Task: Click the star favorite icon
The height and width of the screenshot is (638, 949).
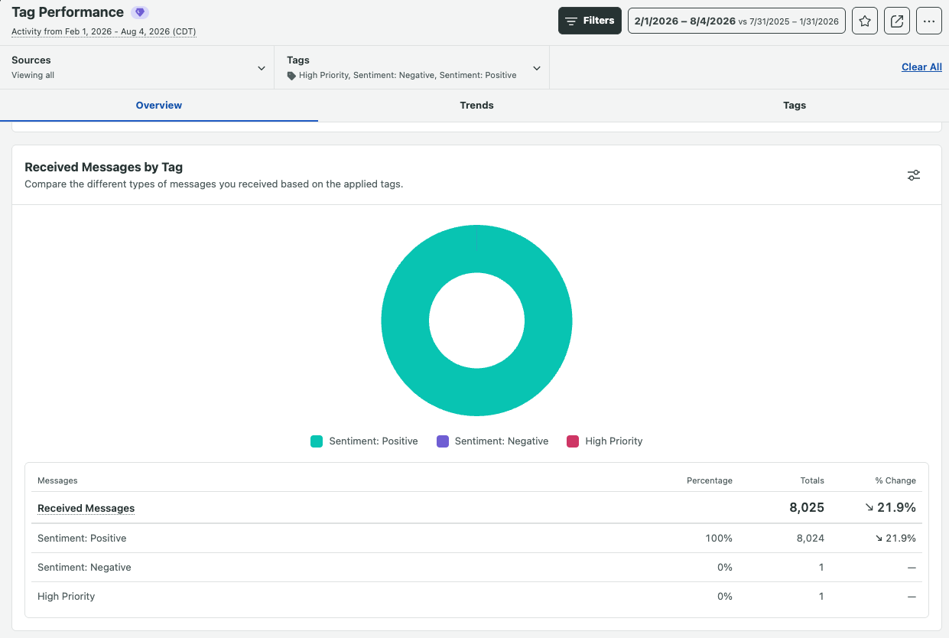Action: coord(865,21)
